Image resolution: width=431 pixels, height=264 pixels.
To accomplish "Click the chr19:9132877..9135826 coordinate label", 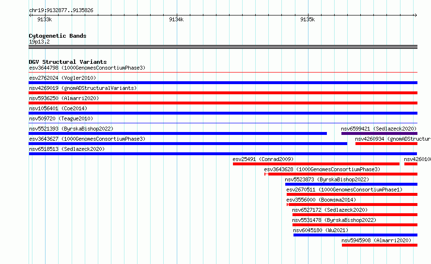I will click(61, 10).
